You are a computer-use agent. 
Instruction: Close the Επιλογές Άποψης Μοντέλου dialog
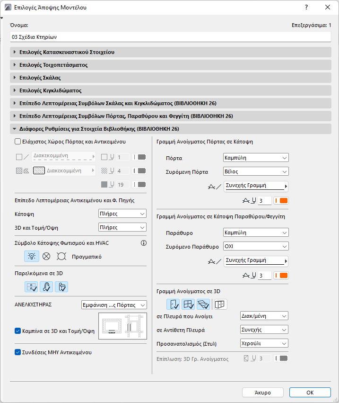(x=328, y=7)
